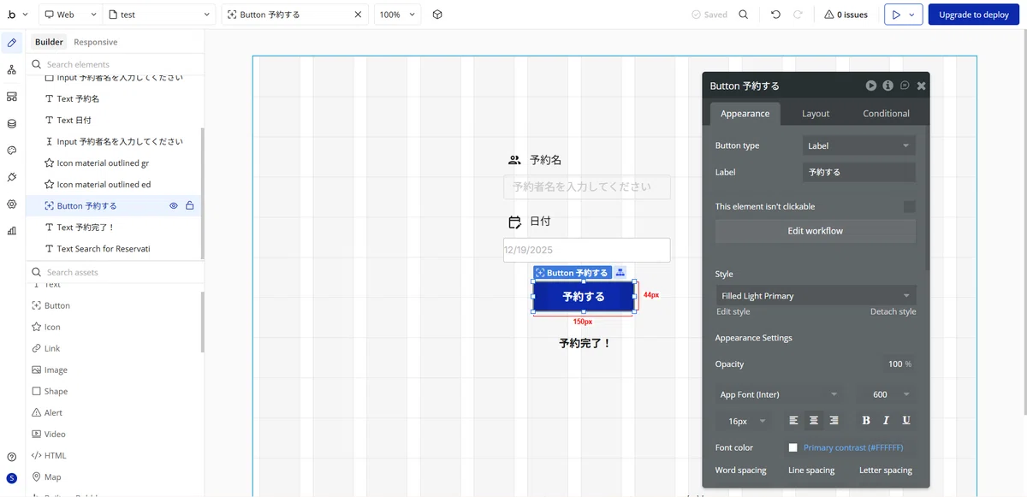Center align text in property editor
The width and height of the screenshot is (1027, 497).
[x=814, y=420]
